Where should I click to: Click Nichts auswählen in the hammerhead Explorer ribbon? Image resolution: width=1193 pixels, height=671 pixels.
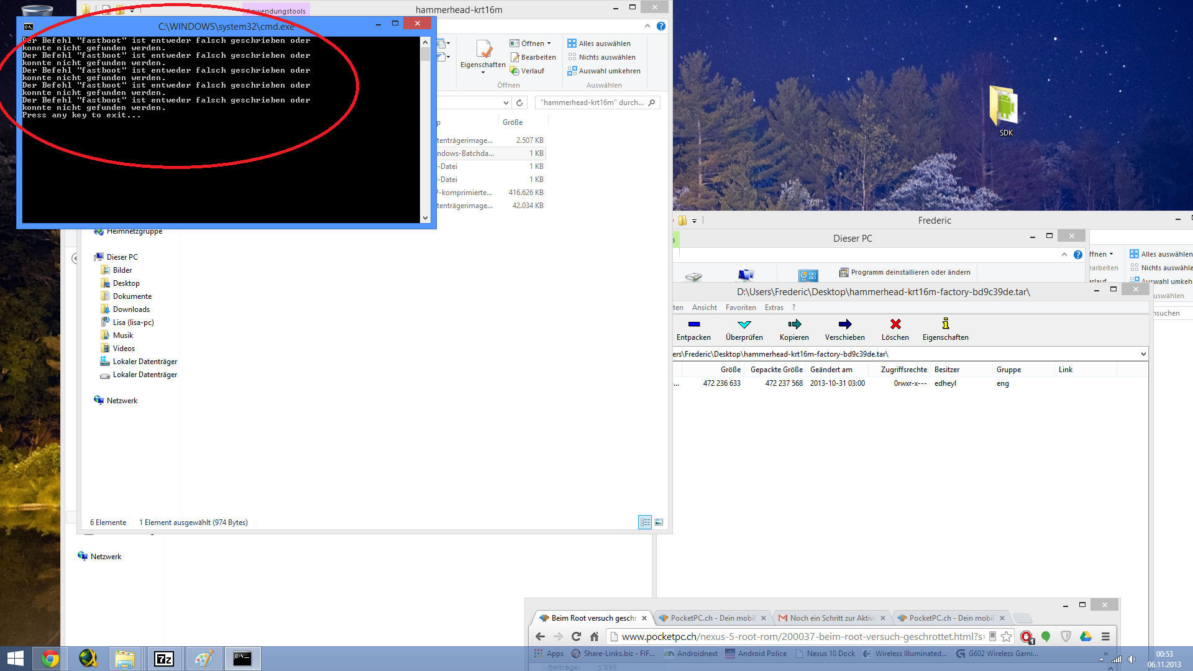pyautogui.click(x=601, y=57)
